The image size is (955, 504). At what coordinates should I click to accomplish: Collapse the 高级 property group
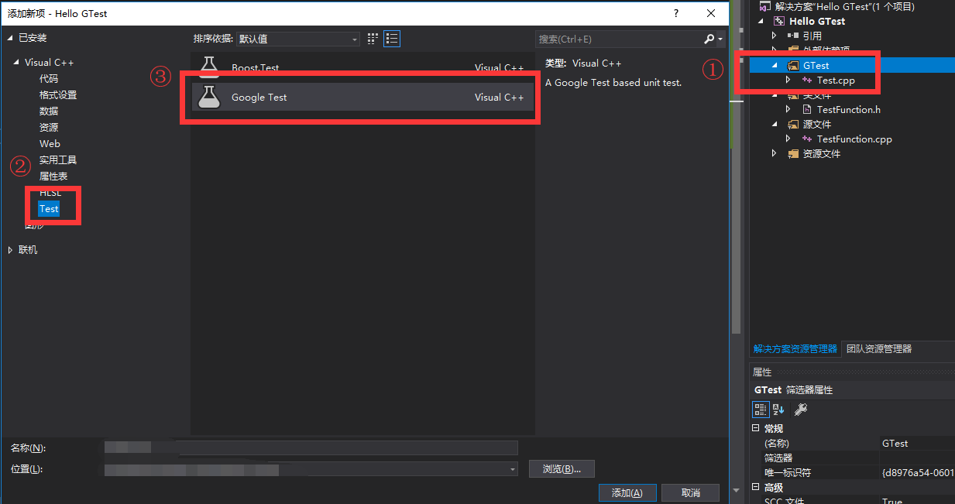click(757, 487)
